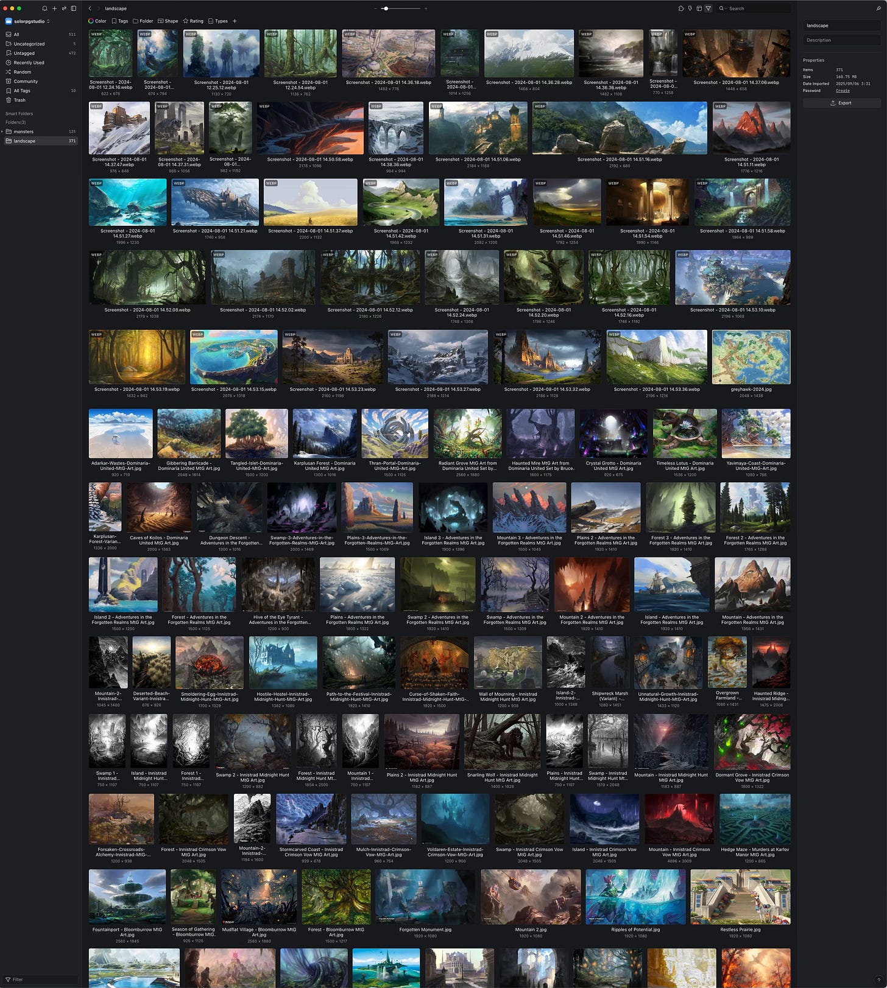Open the search options magnifier dropdown
This screenshot has height=988, width=887.
(723, 9)
